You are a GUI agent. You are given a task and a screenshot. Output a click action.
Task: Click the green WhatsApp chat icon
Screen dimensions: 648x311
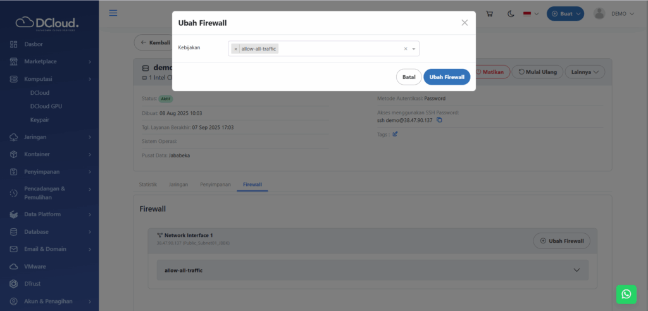(x=626, y=294)
